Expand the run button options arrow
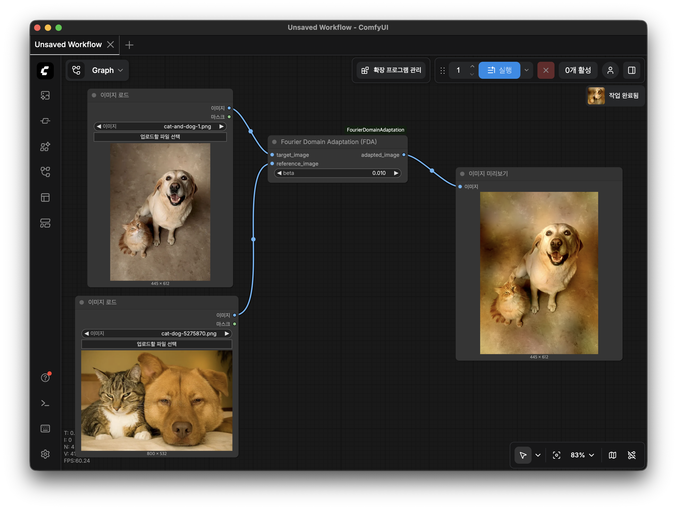Viewport: 677px width, 510px height. 527,70
